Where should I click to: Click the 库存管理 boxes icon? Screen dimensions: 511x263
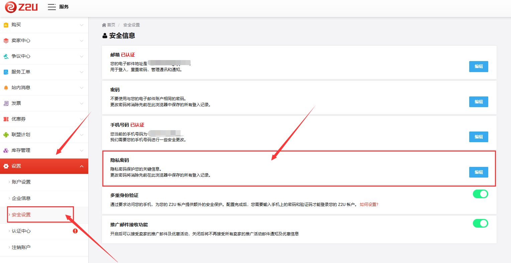[x=6, y=151]
